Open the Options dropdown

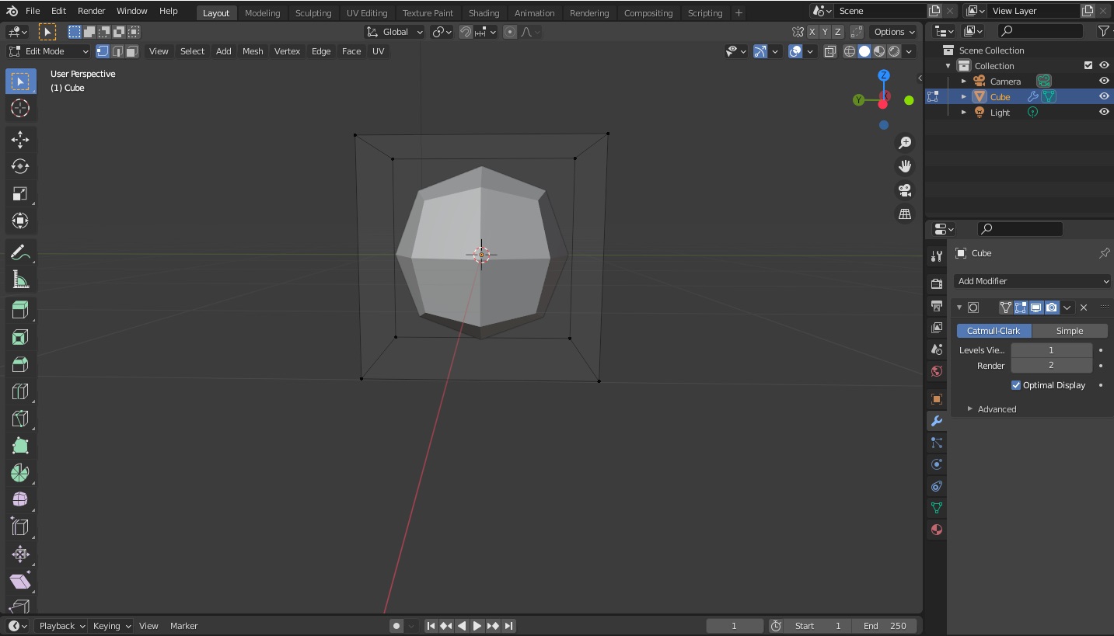pyautogui.click(x=895, y=32)
